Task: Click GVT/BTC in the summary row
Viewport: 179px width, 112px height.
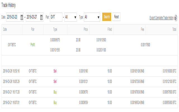Action: 12,45
